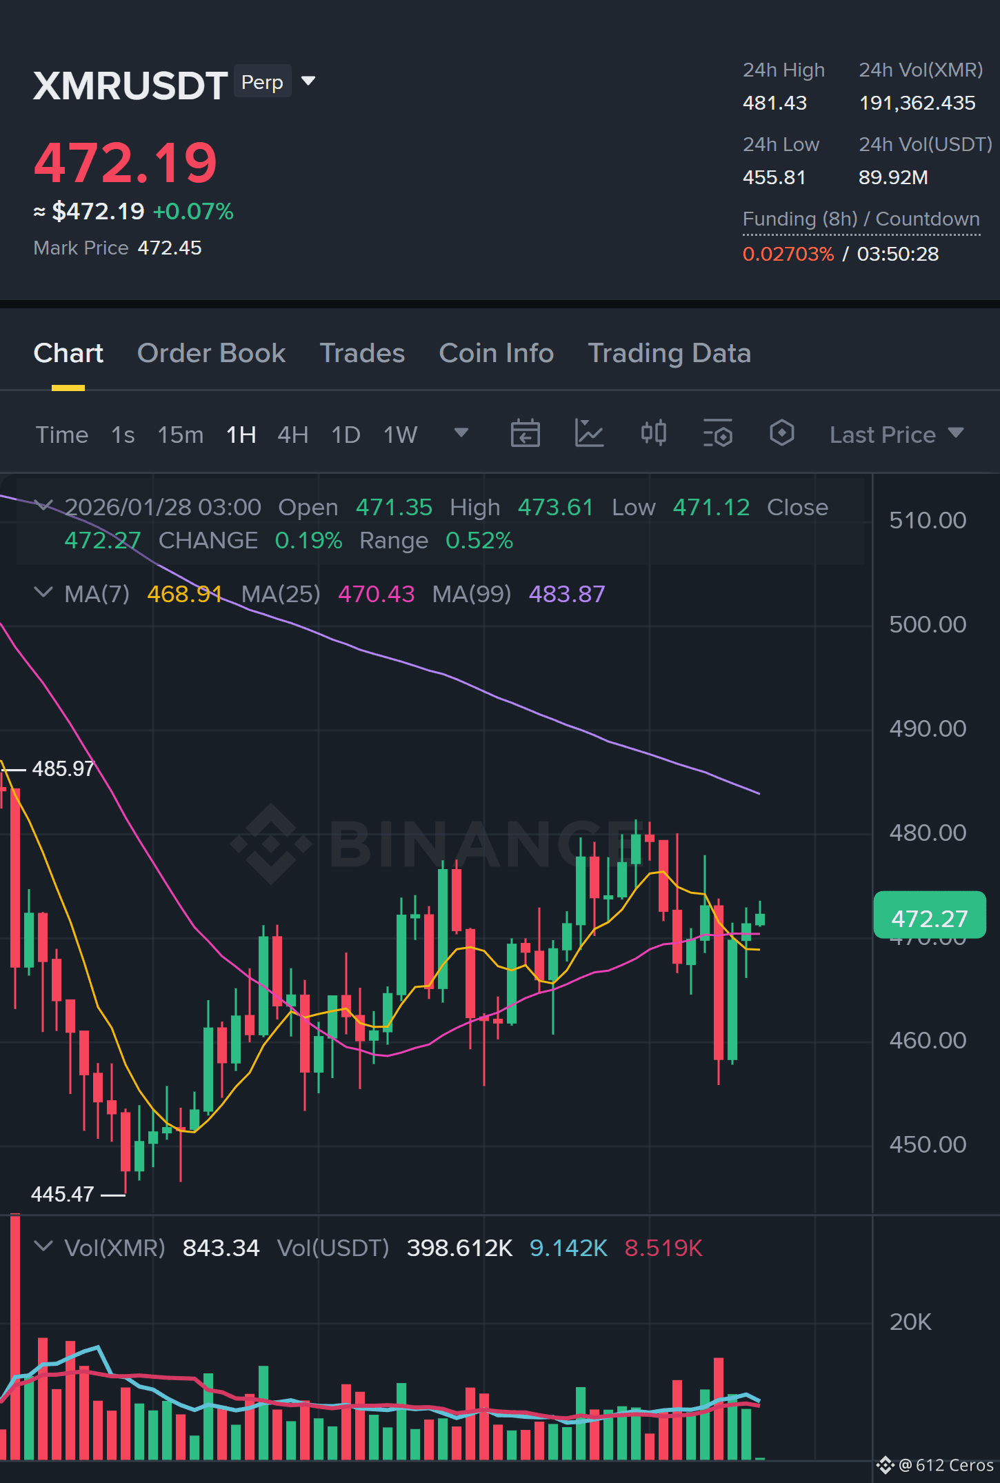Collapse the Vol(XMR) indicator legend
This screenshot has height=1483, width=1000.
click(43, 1246)
